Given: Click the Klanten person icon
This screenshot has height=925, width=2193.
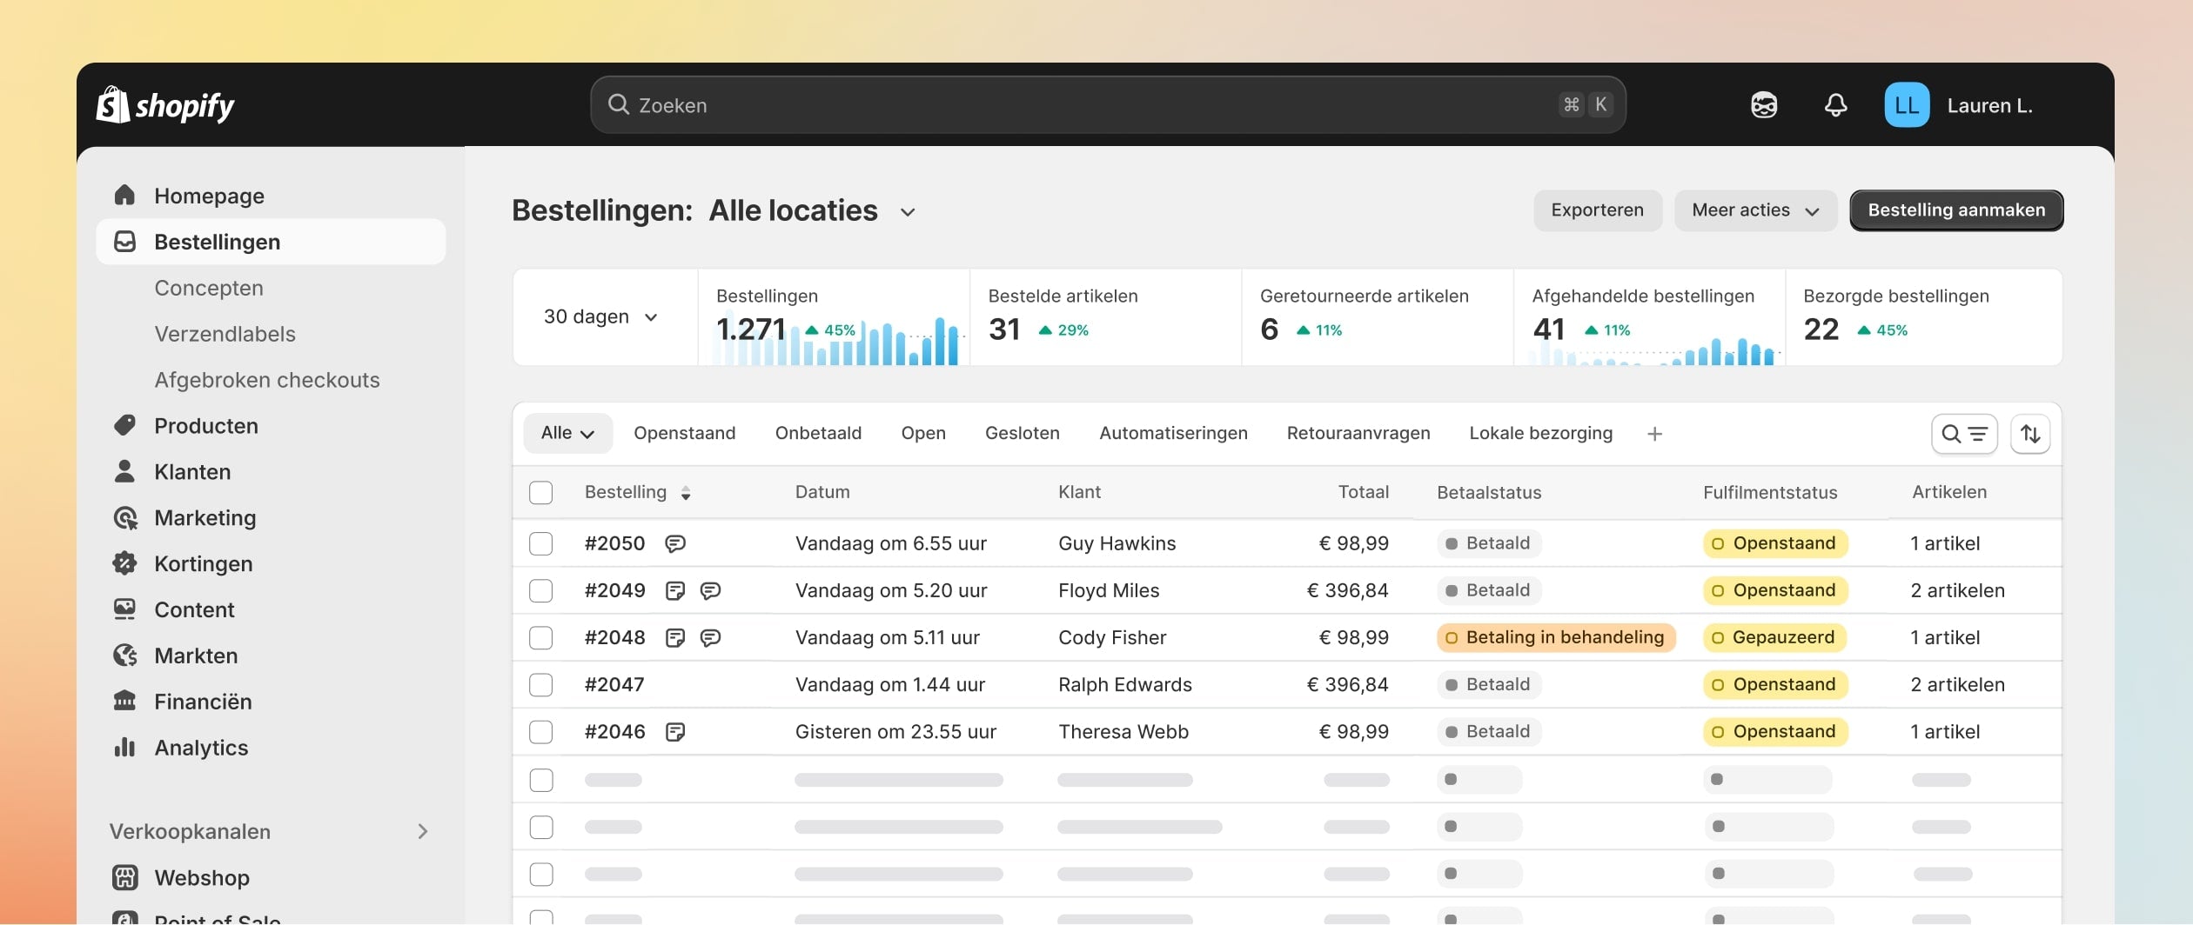Looking at the screenshot, I should 124,471.
